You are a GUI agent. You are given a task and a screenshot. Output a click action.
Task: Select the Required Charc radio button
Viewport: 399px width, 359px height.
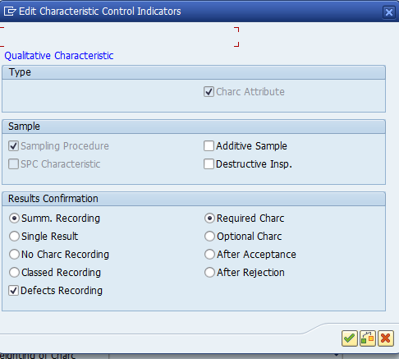point(209,219)
